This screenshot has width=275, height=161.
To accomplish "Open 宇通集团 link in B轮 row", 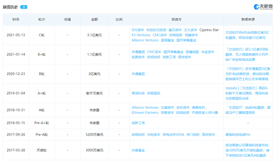I will 138,74.
